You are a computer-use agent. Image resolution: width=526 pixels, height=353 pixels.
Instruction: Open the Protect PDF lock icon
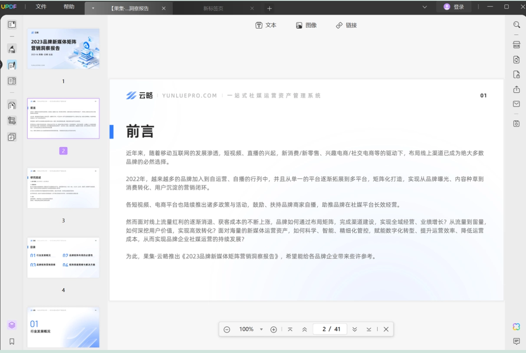tap(516, 74)
